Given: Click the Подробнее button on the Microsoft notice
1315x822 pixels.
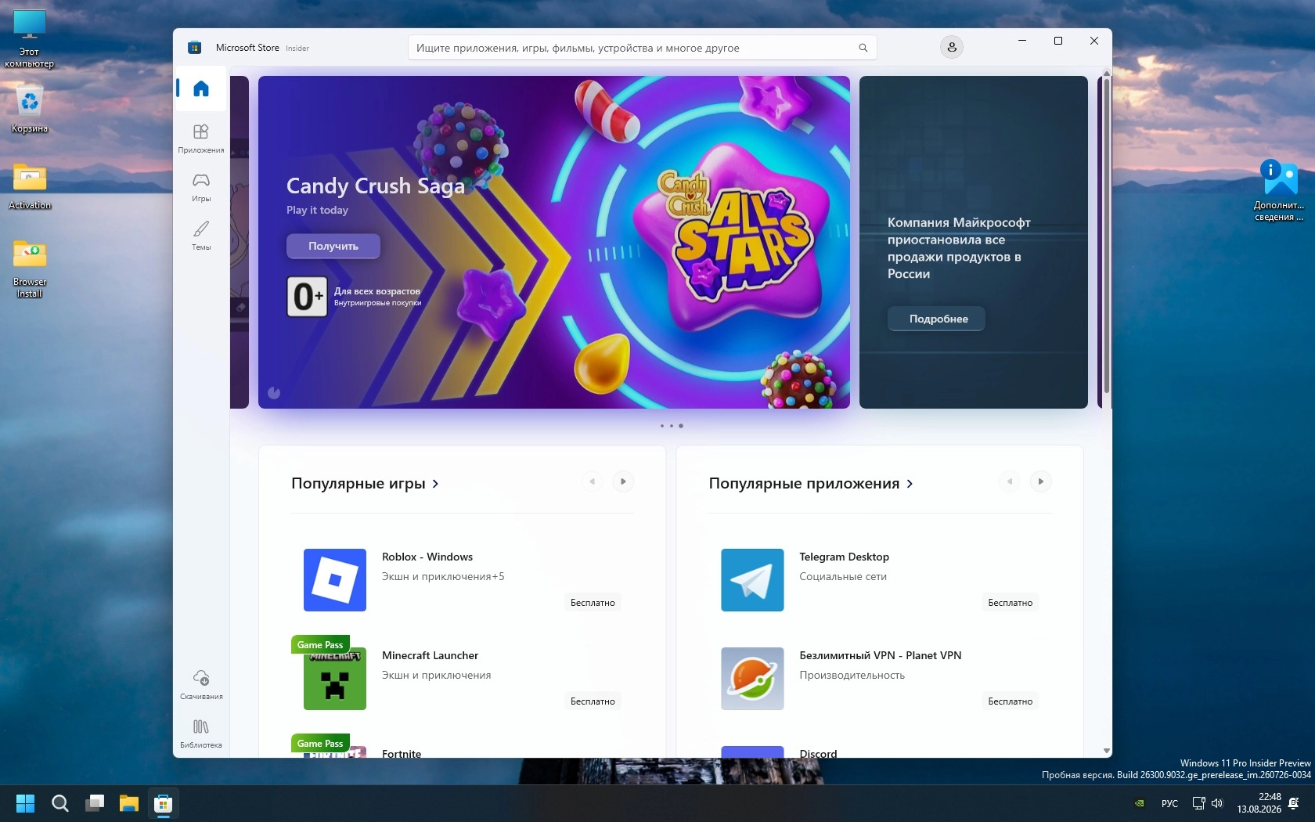Looking at the screenshot, I should click(x=936, y=319).
